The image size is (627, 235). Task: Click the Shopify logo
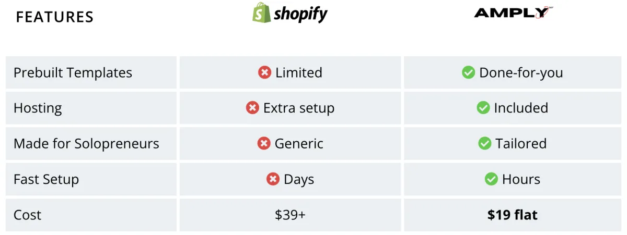(x=290, y=13)
